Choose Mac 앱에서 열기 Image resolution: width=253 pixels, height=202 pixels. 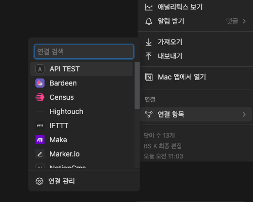click(x=196, y=77)
